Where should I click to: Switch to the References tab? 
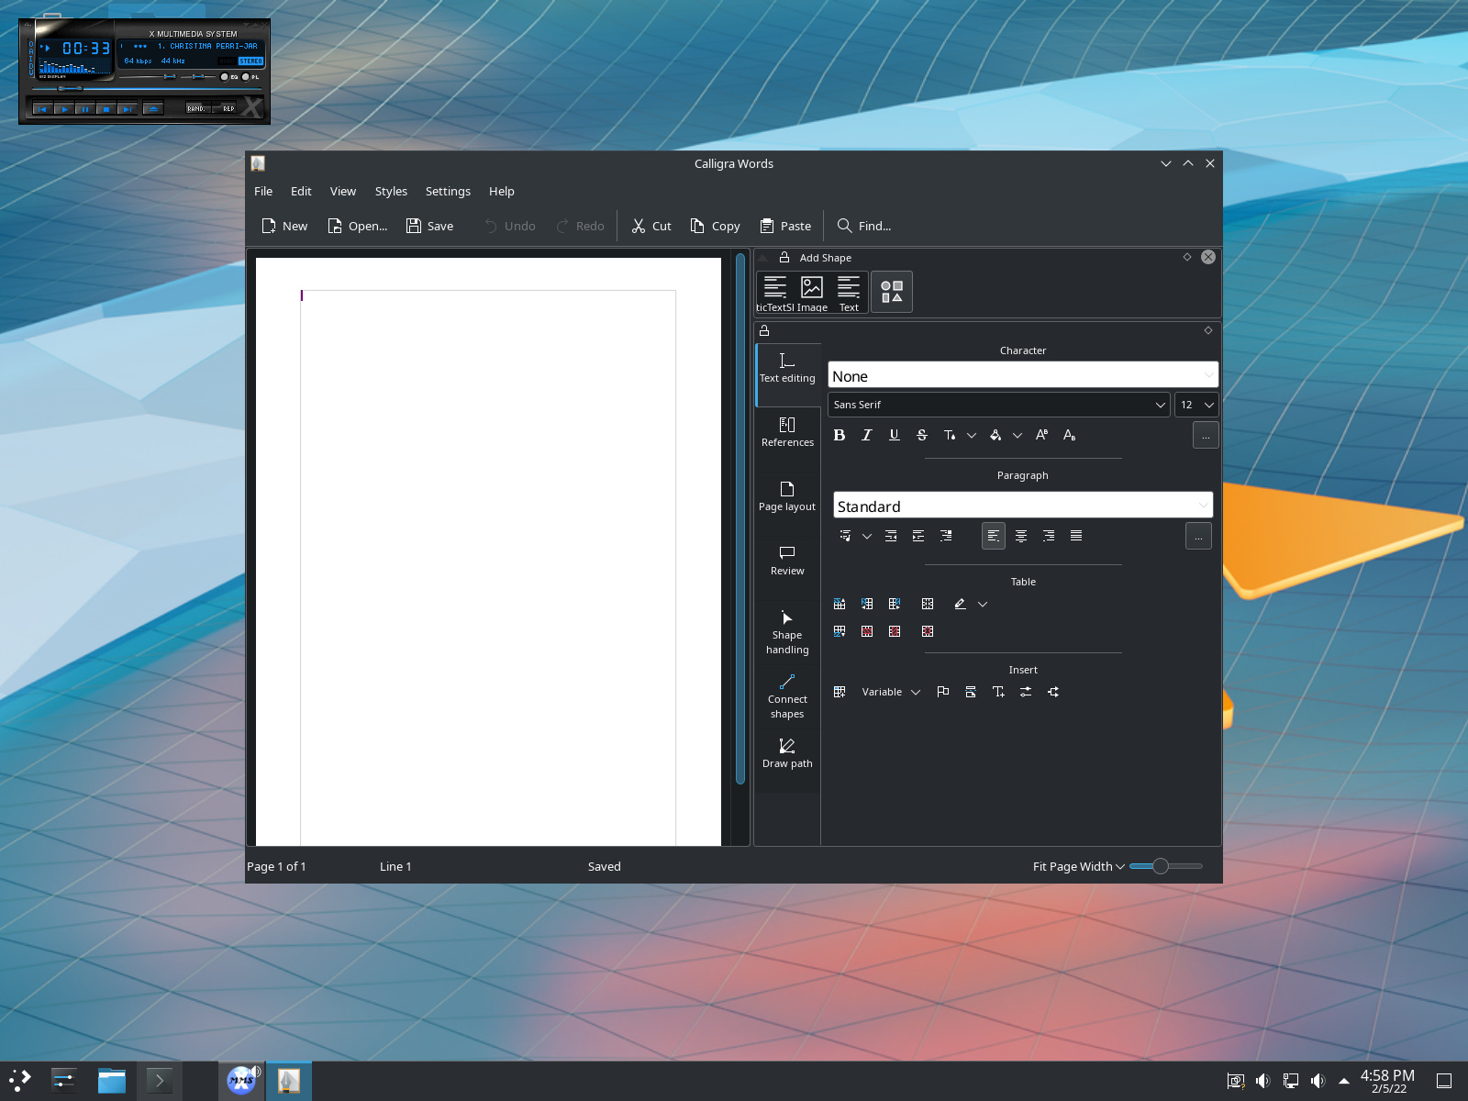tap(787, 432)
